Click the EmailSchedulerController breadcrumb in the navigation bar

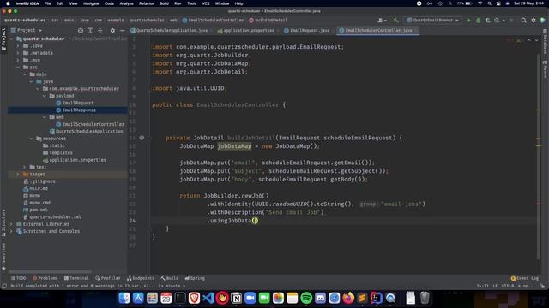(x=213, y=21)
